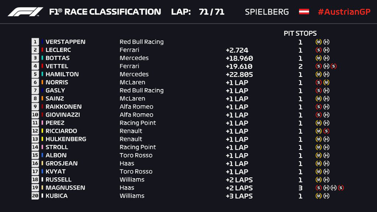Click the F1 logo

25,12
